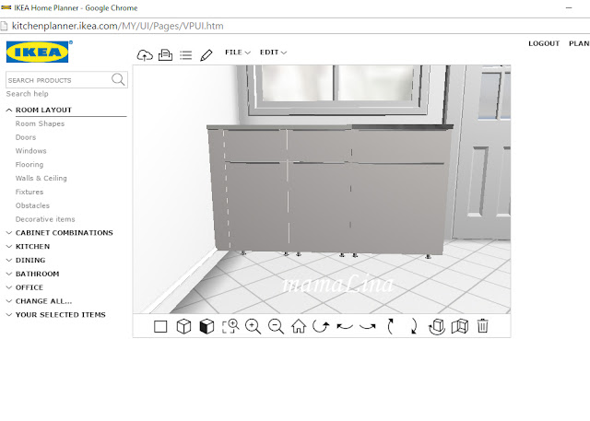Click the LOGOUT link

pos(544,43)
